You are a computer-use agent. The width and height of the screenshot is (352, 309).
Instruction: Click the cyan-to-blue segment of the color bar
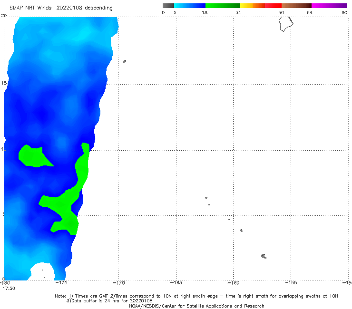190,6
